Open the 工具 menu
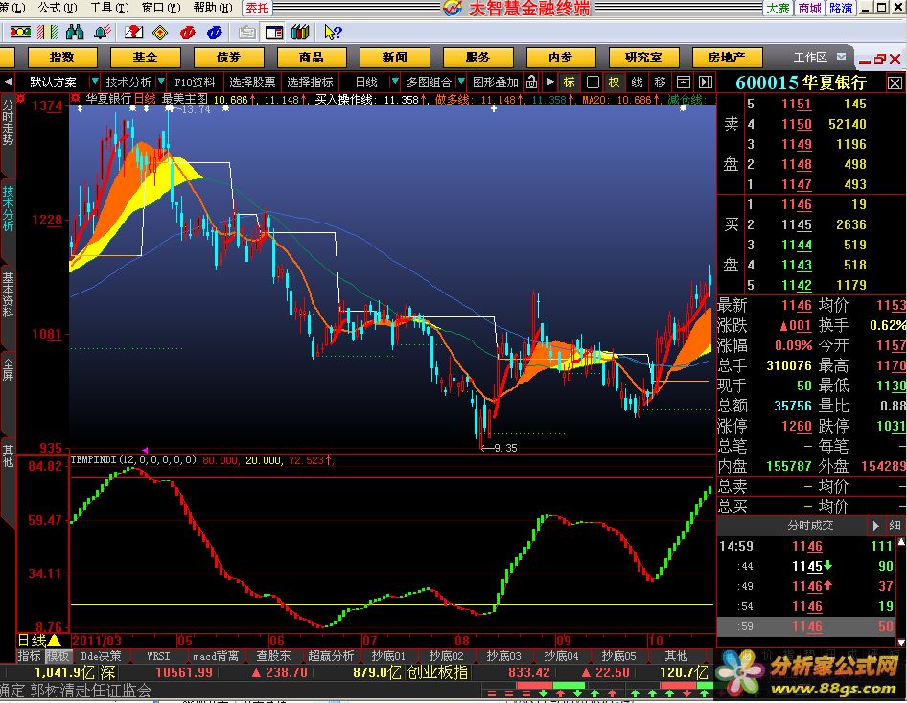This screenshot has width=907, height=703. click(109, 8)
